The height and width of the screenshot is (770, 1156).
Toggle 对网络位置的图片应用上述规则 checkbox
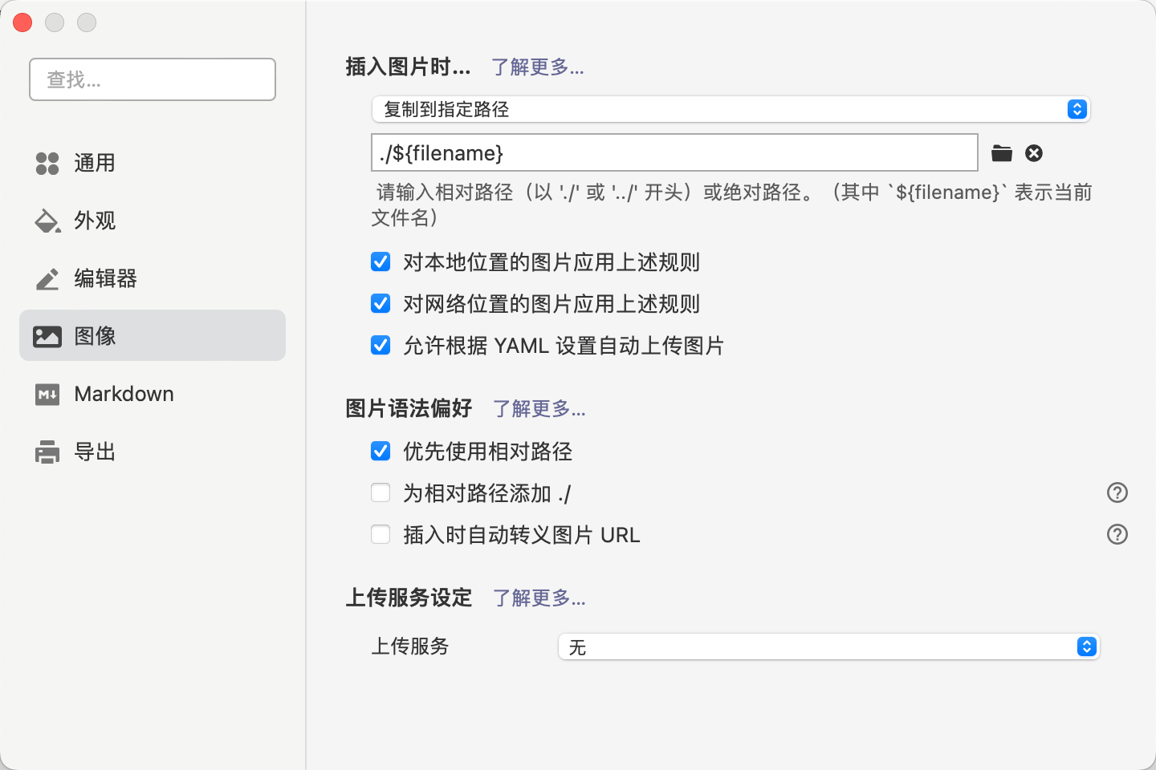pyautogui.click(x=381, y=304)
